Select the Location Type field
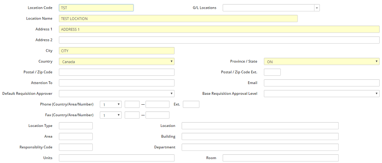The image size is (382, 163). coord(76,126)
